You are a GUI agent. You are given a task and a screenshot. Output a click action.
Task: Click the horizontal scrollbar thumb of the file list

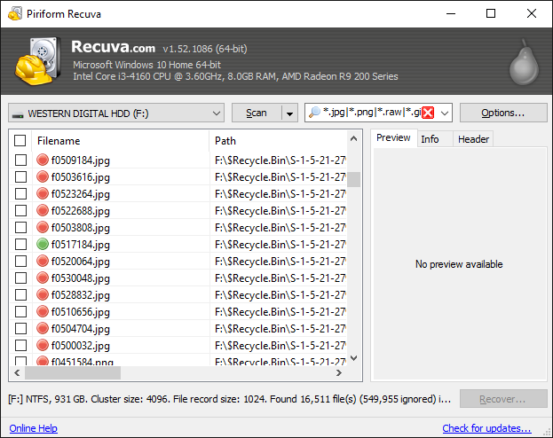[x=73, y=372]
